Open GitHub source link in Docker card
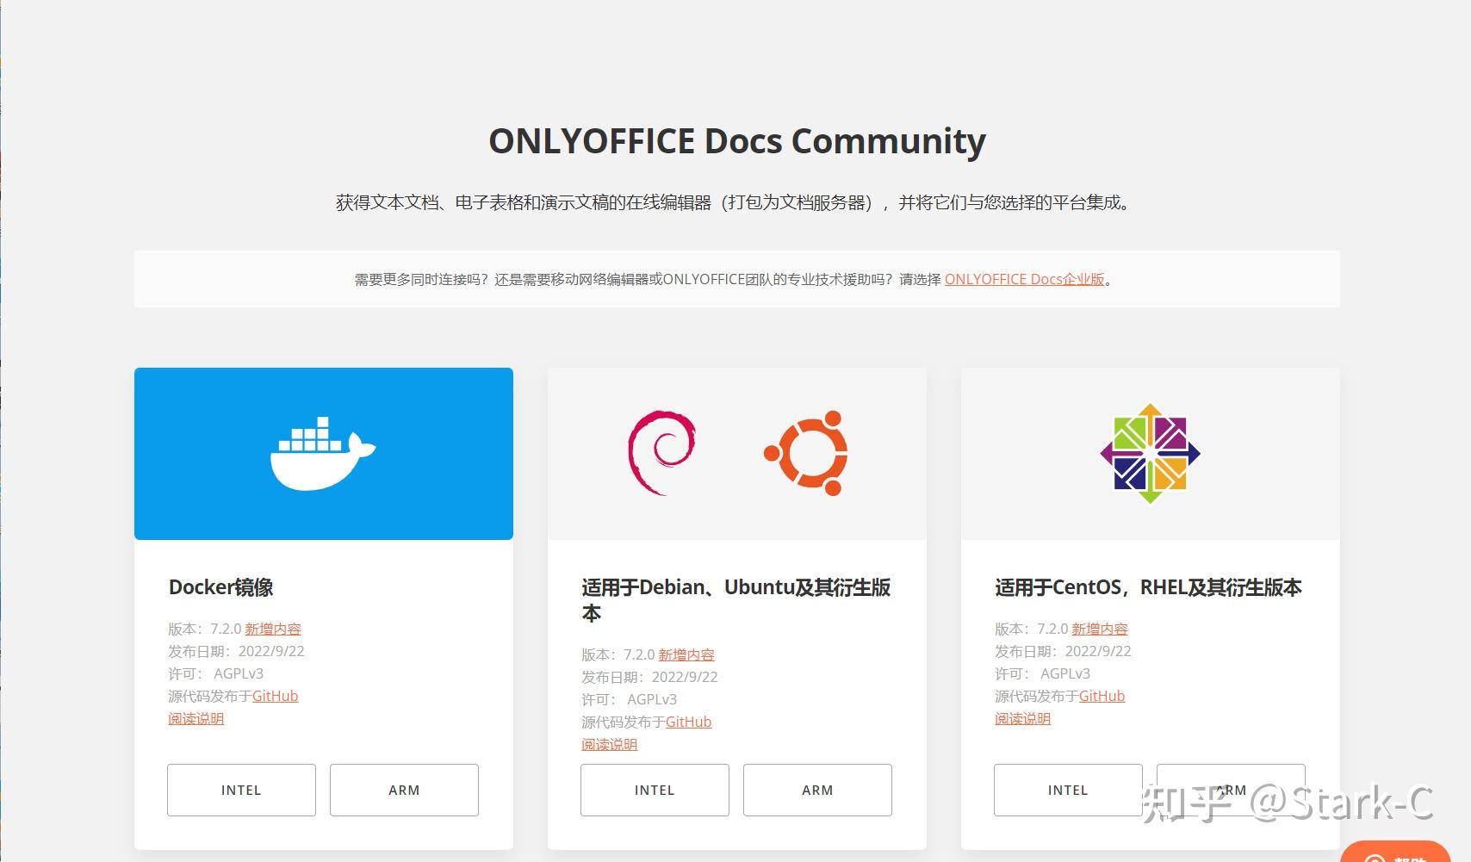The height and width of the screenshot is (862, 1471). pyautogui.click(x=276, y=696)
